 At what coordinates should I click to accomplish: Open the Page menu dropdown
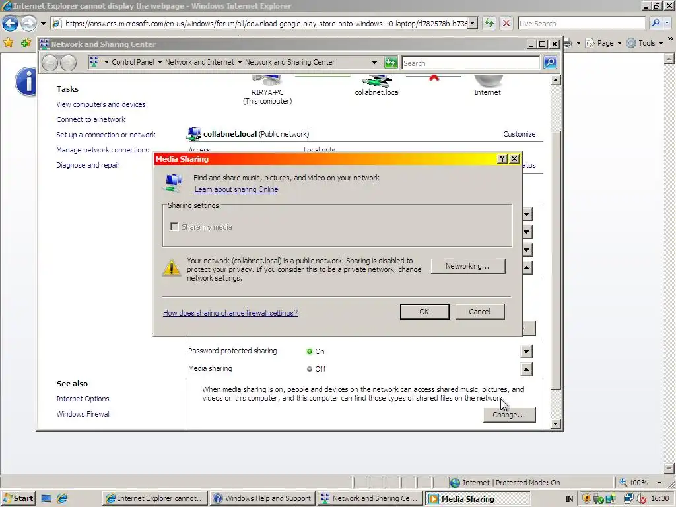pos(619,43)
